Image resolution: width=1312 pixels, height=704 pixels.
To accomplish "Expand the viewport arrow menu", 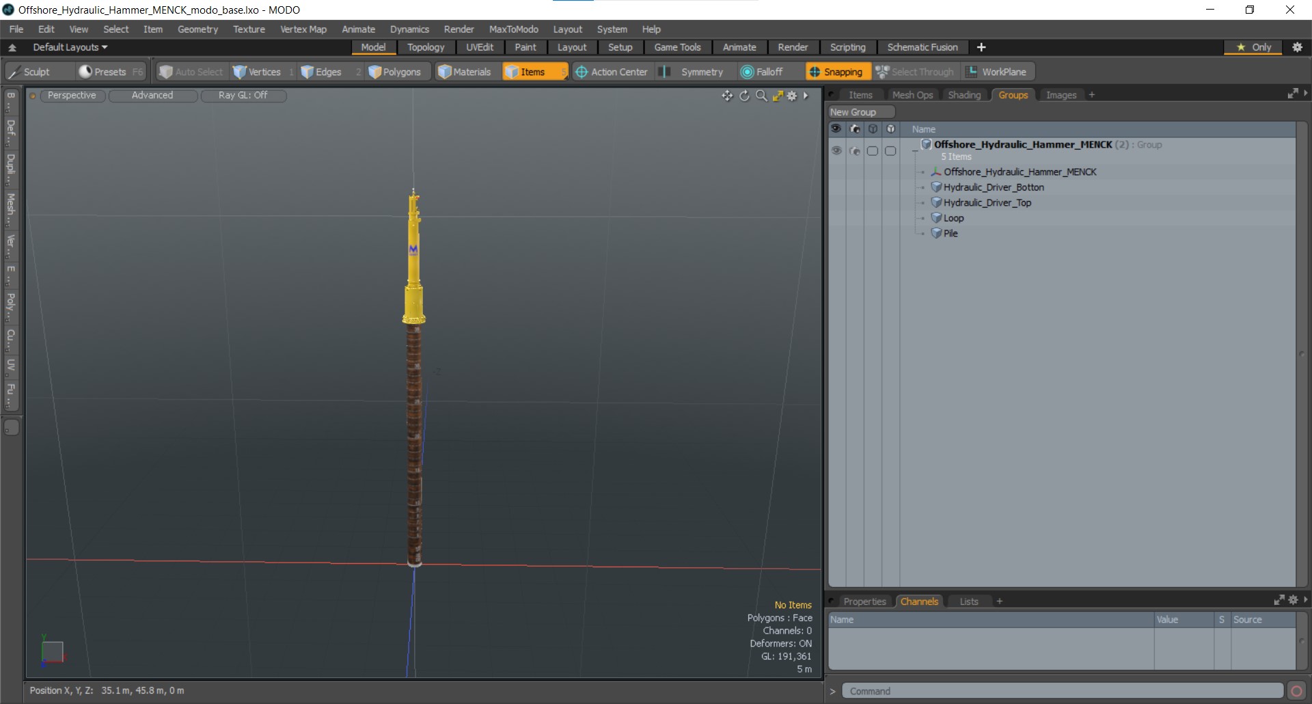I will pos(806,96).
